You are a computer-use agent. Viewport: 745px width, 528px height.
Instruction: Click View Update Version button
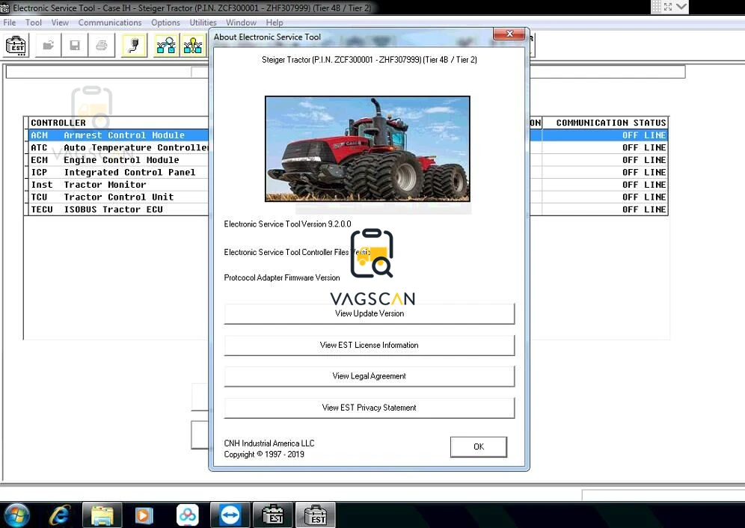[x=370, y=313]
